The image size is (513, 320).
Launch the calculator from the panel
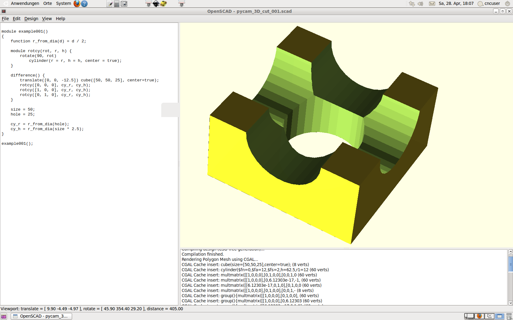tap(117, 4)
